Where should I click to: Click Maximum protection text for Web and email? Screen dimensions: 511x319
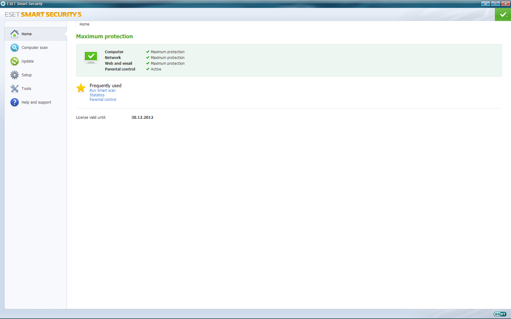coord(168,63)
